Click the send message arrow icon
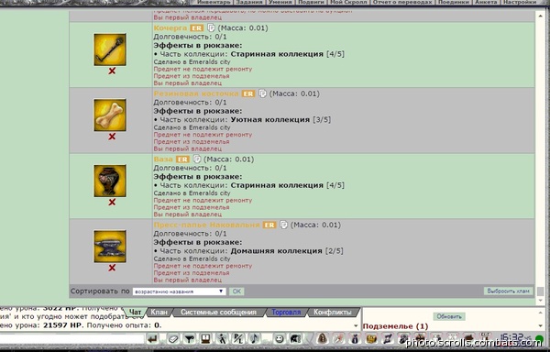Image resolution: width=550 pixels, height=352 pixels. (152, 339)
